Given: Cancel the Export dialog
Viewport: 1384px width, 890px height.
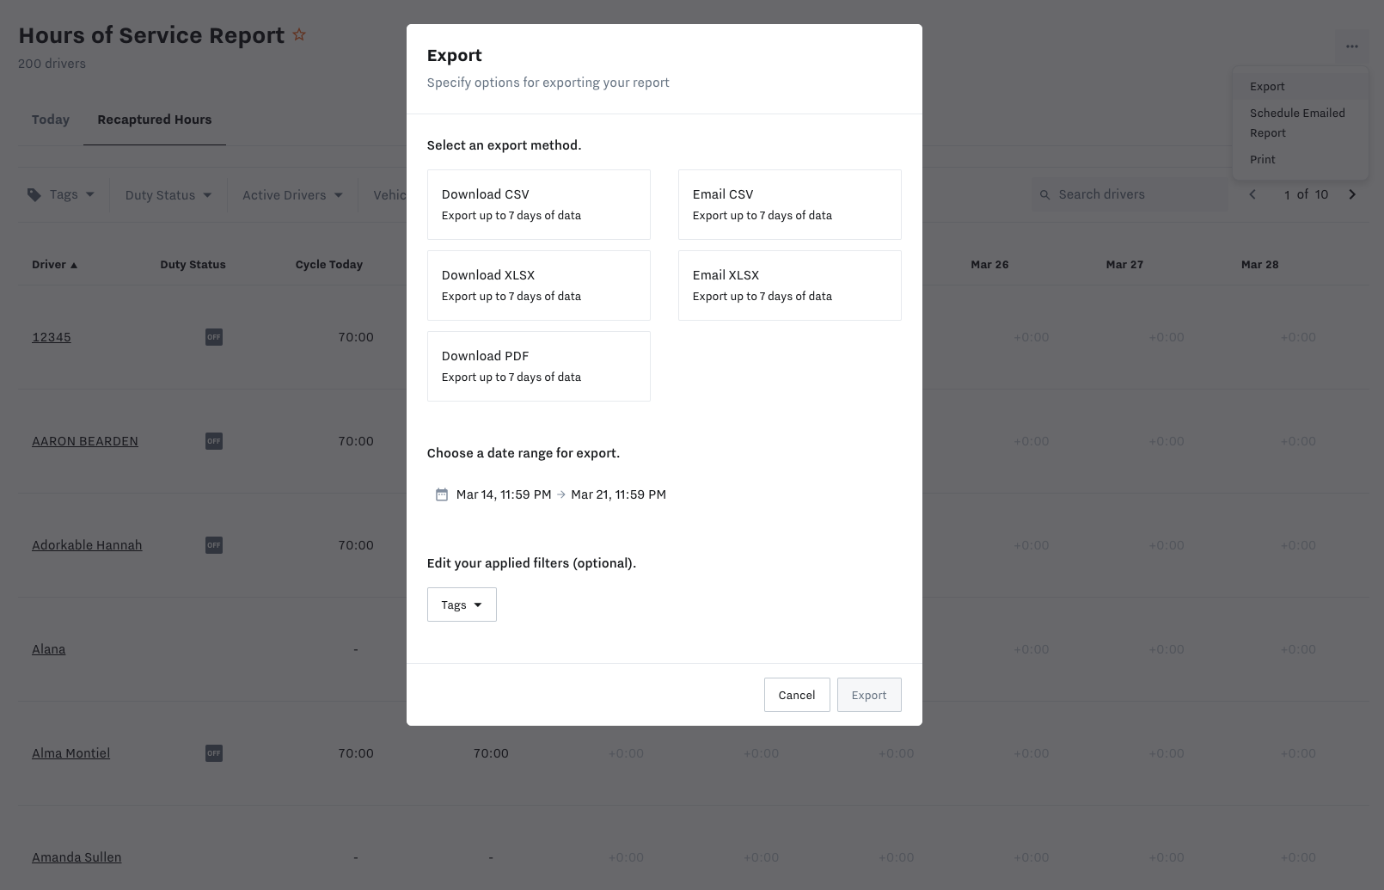Looking at the screenshot, I should (796, 695).
